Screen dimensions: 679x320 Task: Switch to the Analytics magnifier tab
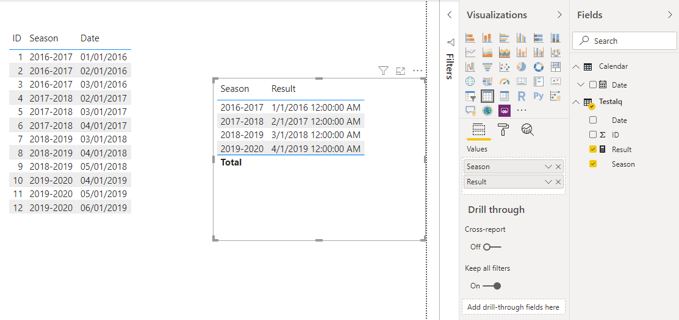[528, 129]
